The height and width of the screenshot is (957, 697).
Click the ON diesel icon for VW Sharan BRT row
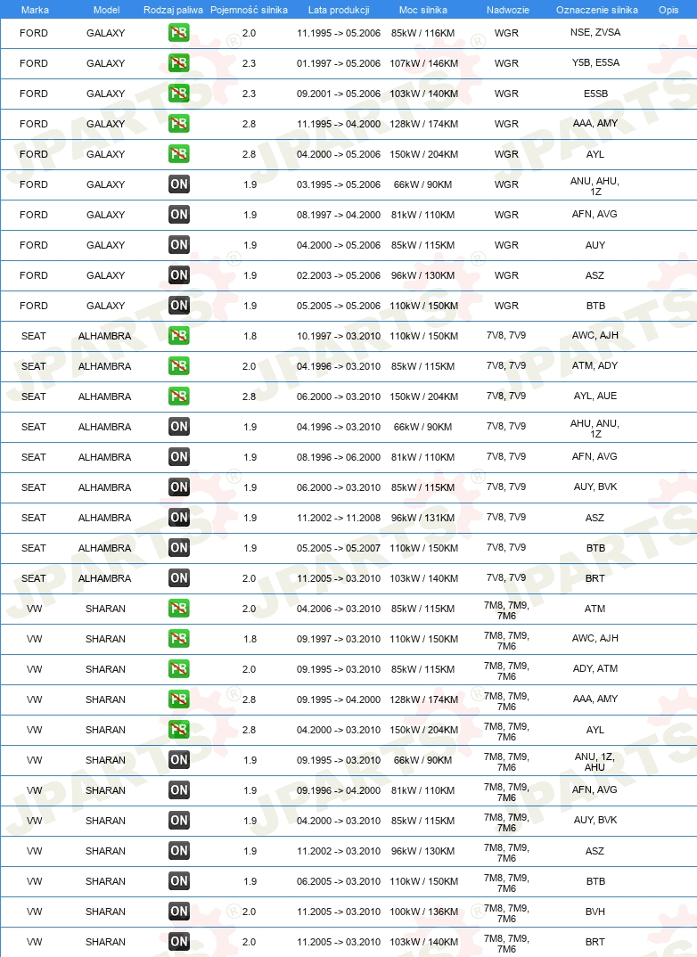179,942
